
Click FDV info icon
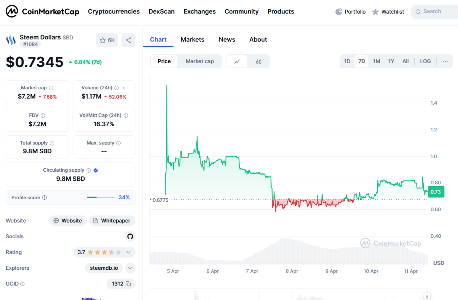coord(43,115)
